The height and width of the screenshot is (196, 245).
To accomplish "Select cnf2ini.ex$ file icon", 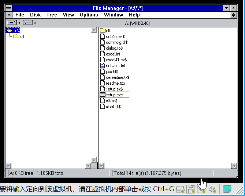I will (103, 36).
